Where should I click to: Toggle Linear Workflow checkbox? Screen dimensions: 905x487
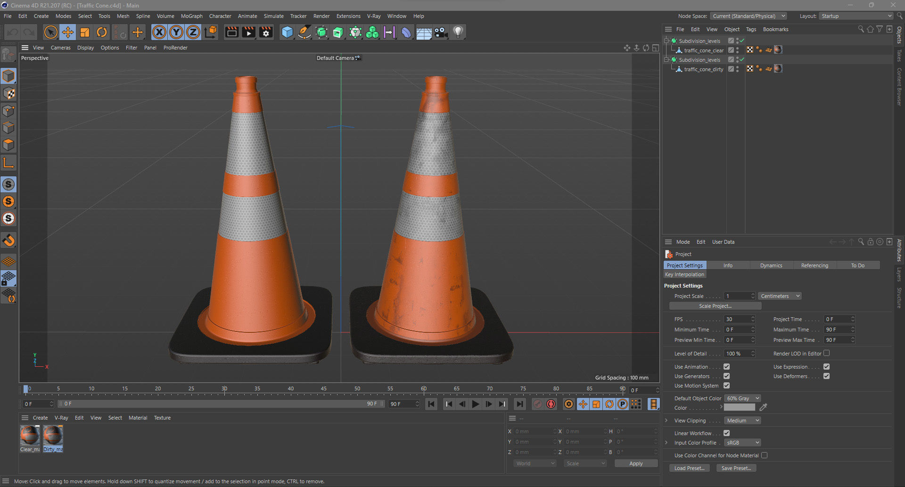[726, 433]
